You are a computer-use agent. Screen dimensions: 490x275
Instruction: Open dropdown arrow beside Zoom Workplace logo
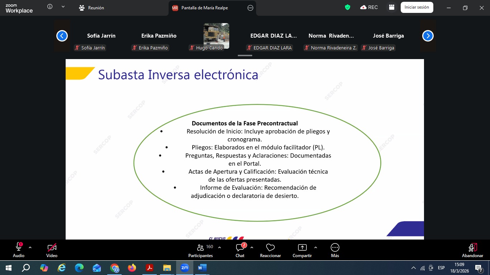coord(63,7)
